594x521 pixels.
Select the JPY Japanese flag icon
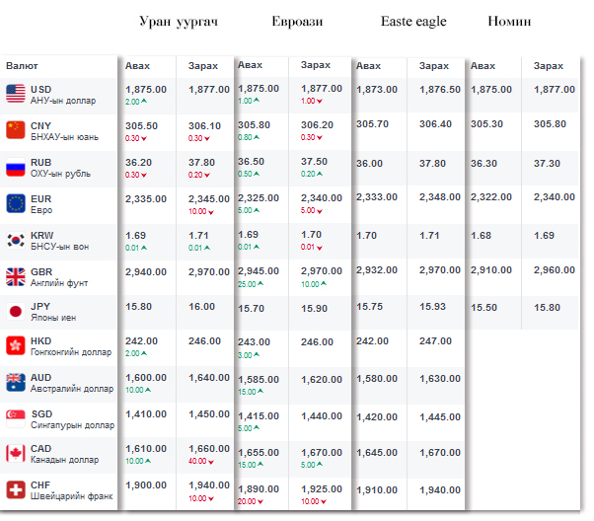pyautogui.click(x=16, y=312)
